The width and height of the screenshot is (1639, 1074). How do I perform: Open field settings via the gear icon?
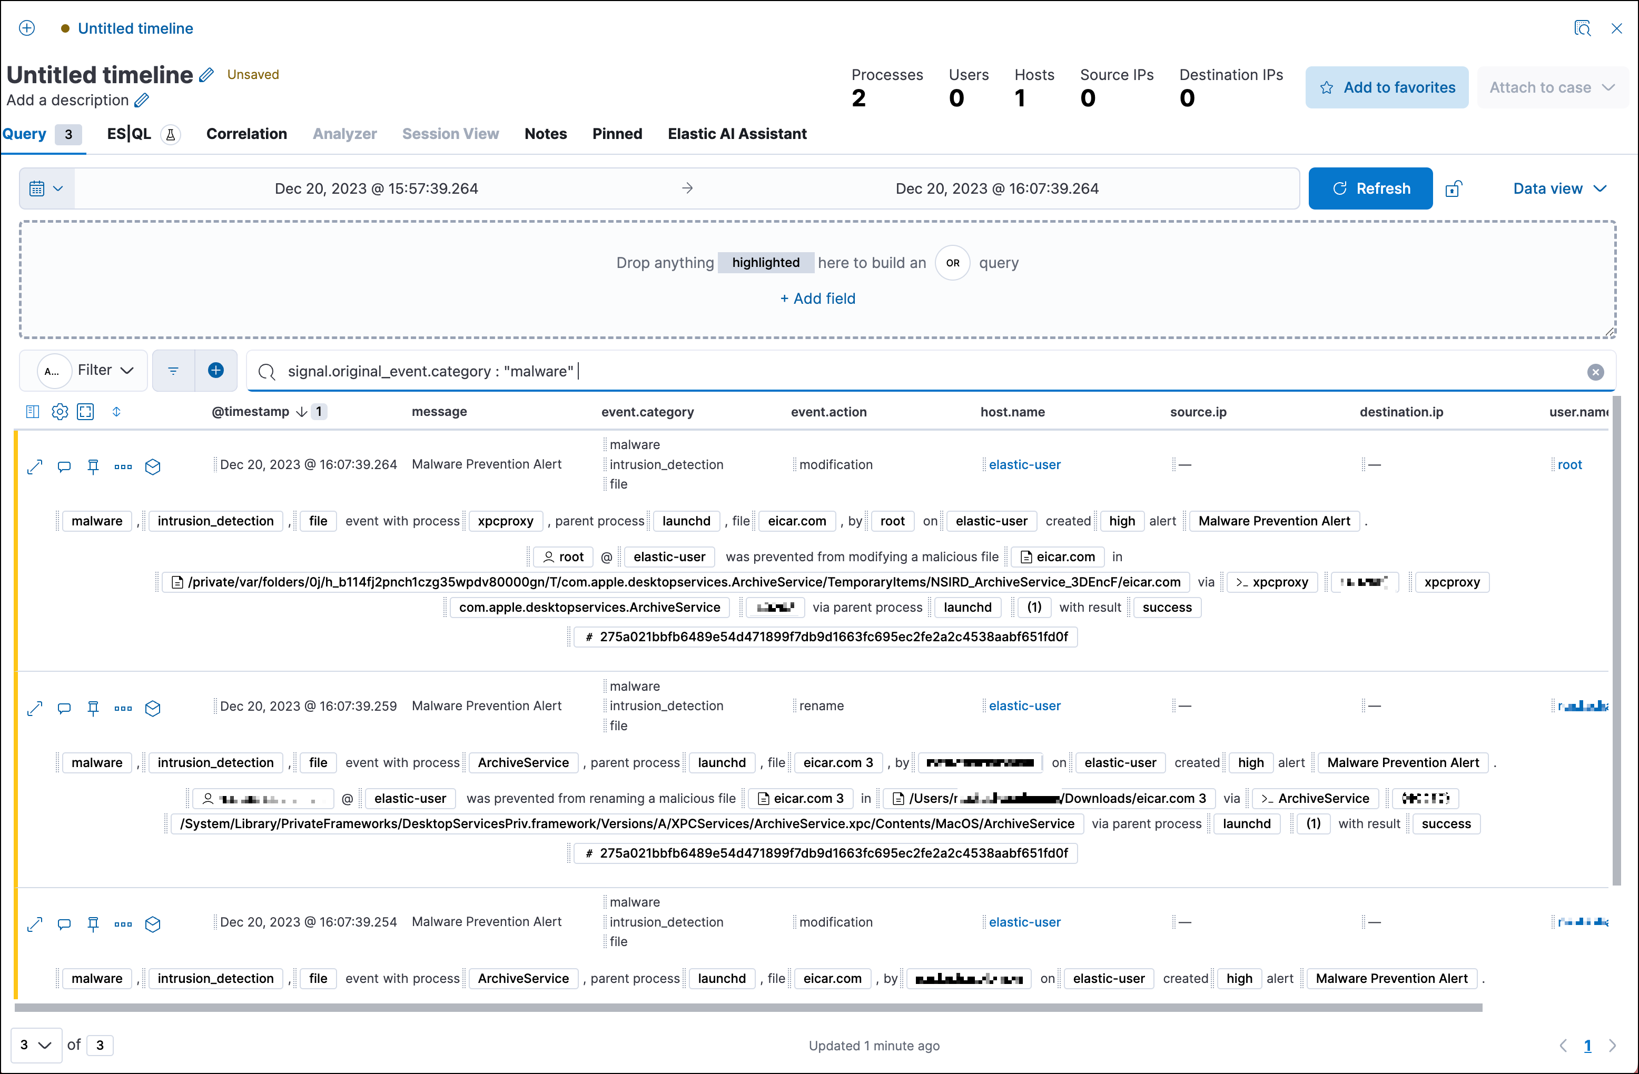coord(59,411)
